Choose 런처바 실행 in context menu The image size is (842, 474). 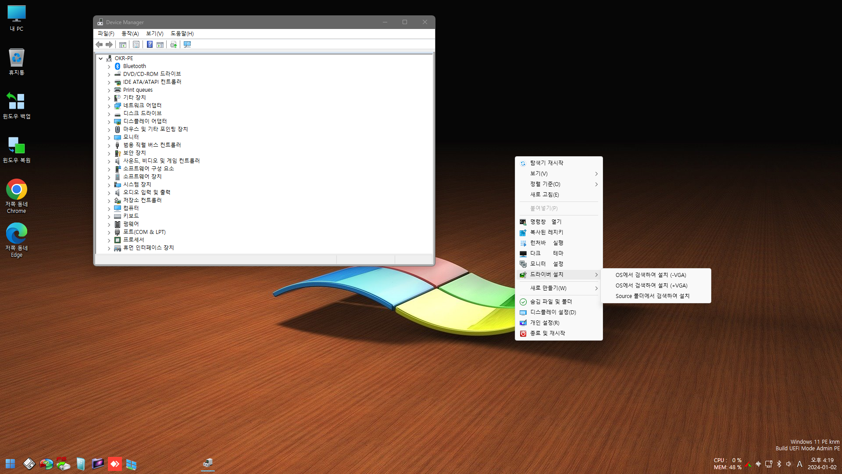tap(559, 243)
